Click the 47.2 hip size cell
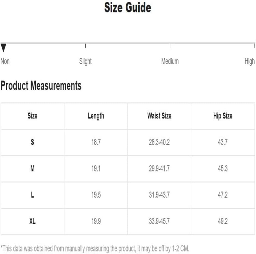The image size is (256, 254). tap(223, 195)
